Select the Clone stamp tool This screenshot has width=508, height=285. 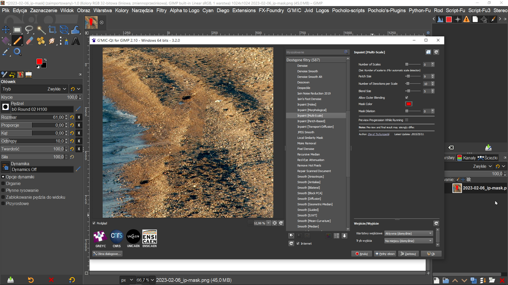41,41
